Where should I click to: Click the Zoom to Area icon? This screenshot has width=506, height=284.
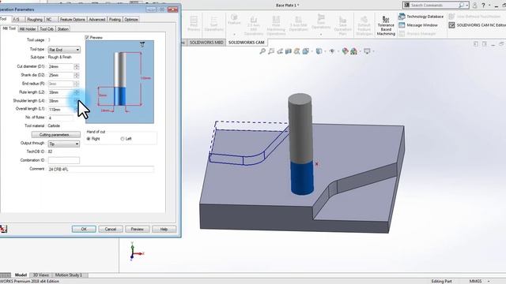point(271,51)
